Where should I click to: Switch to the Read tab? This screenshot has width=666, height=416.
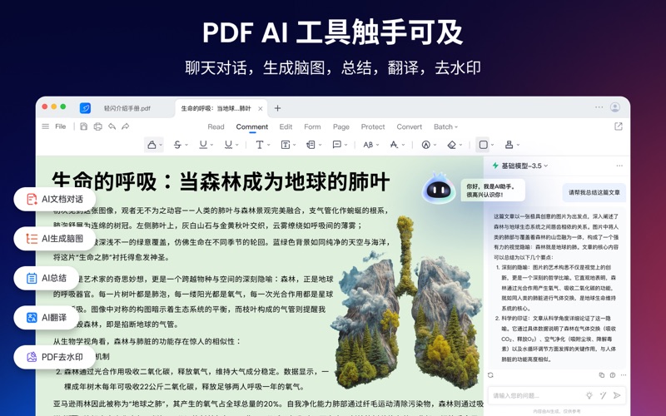(216, 126)
